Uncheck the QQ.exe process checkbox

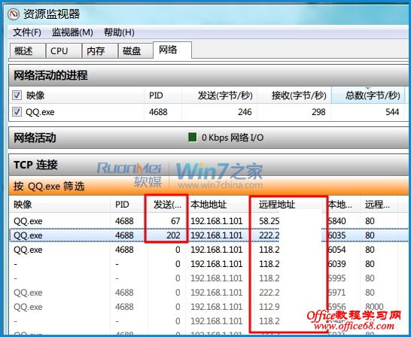17,112
